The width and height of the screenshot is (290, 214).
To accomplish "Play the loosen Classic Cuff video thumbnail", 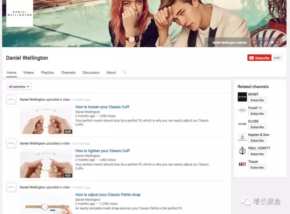I will click(46, 119).
